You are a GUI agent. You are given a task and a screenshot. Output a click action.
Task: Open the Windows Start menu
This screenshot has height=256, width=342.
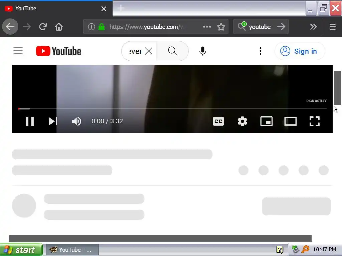[x=21, y=249]
